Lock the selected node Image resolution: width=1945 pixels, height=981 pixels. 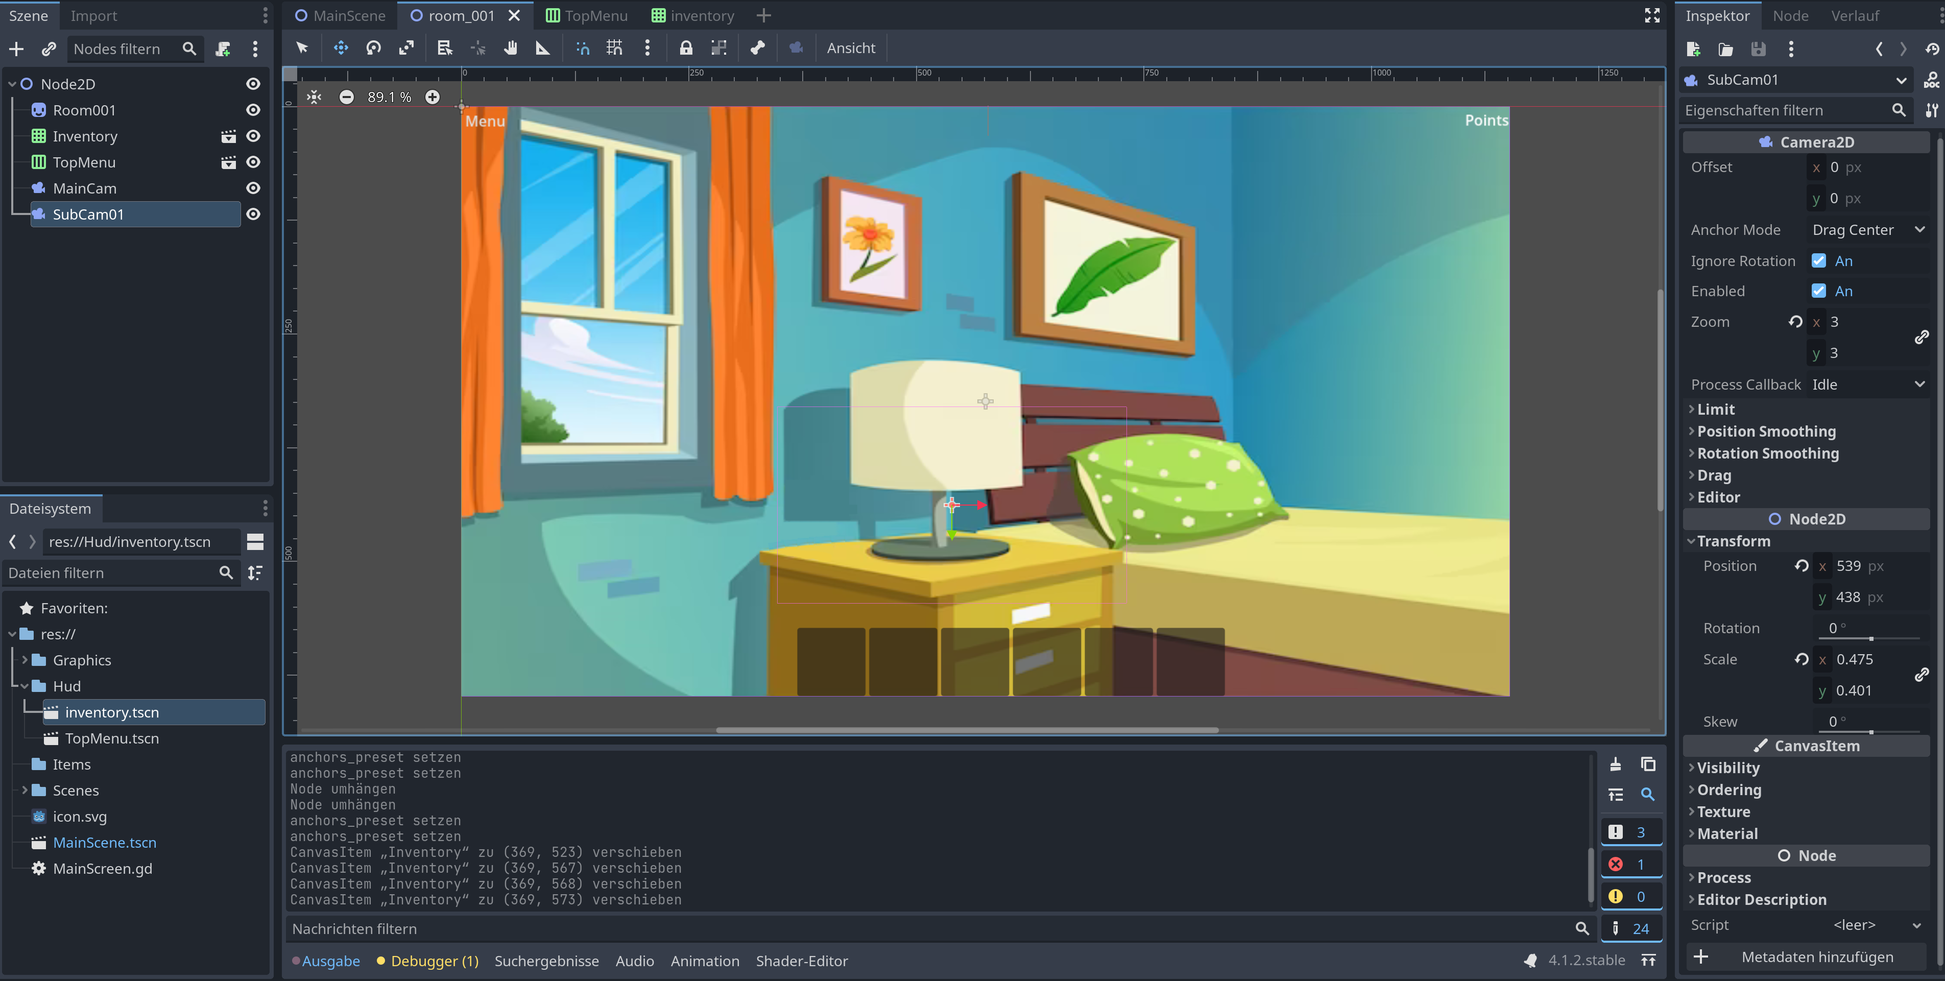[x=686, y=47]
